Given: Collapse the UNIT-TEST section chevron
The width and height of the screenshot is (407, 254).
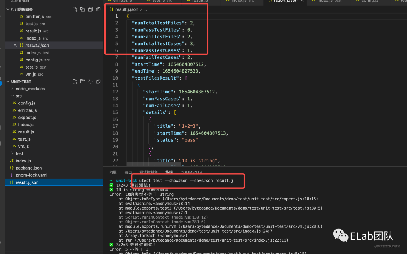Looking at the screenshot, I should [x=8, y=81].
